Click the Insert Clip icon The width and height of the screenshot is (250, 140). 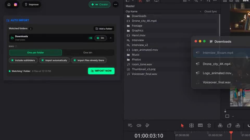[x=220, y=125]
